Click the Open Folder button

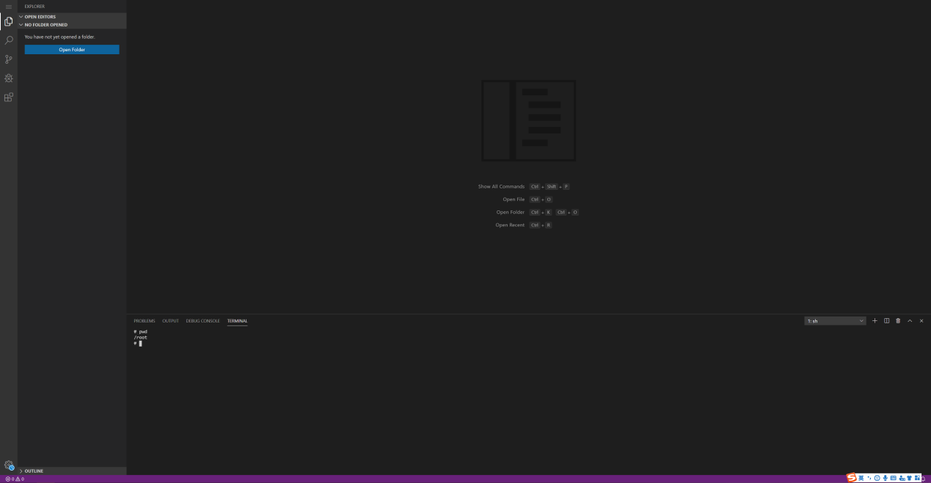(x=72, y=50)
